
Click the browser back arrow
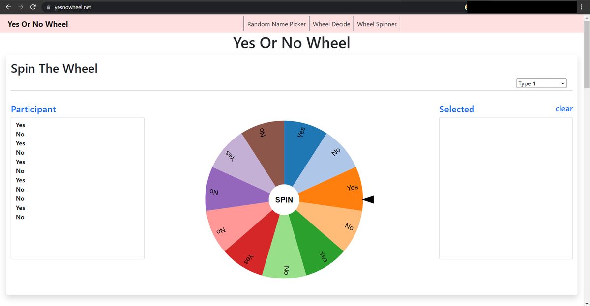tap(8, 7)
